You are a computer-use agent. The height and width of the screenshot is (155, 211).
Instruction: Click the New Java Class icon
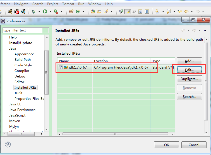click(78, 11)
